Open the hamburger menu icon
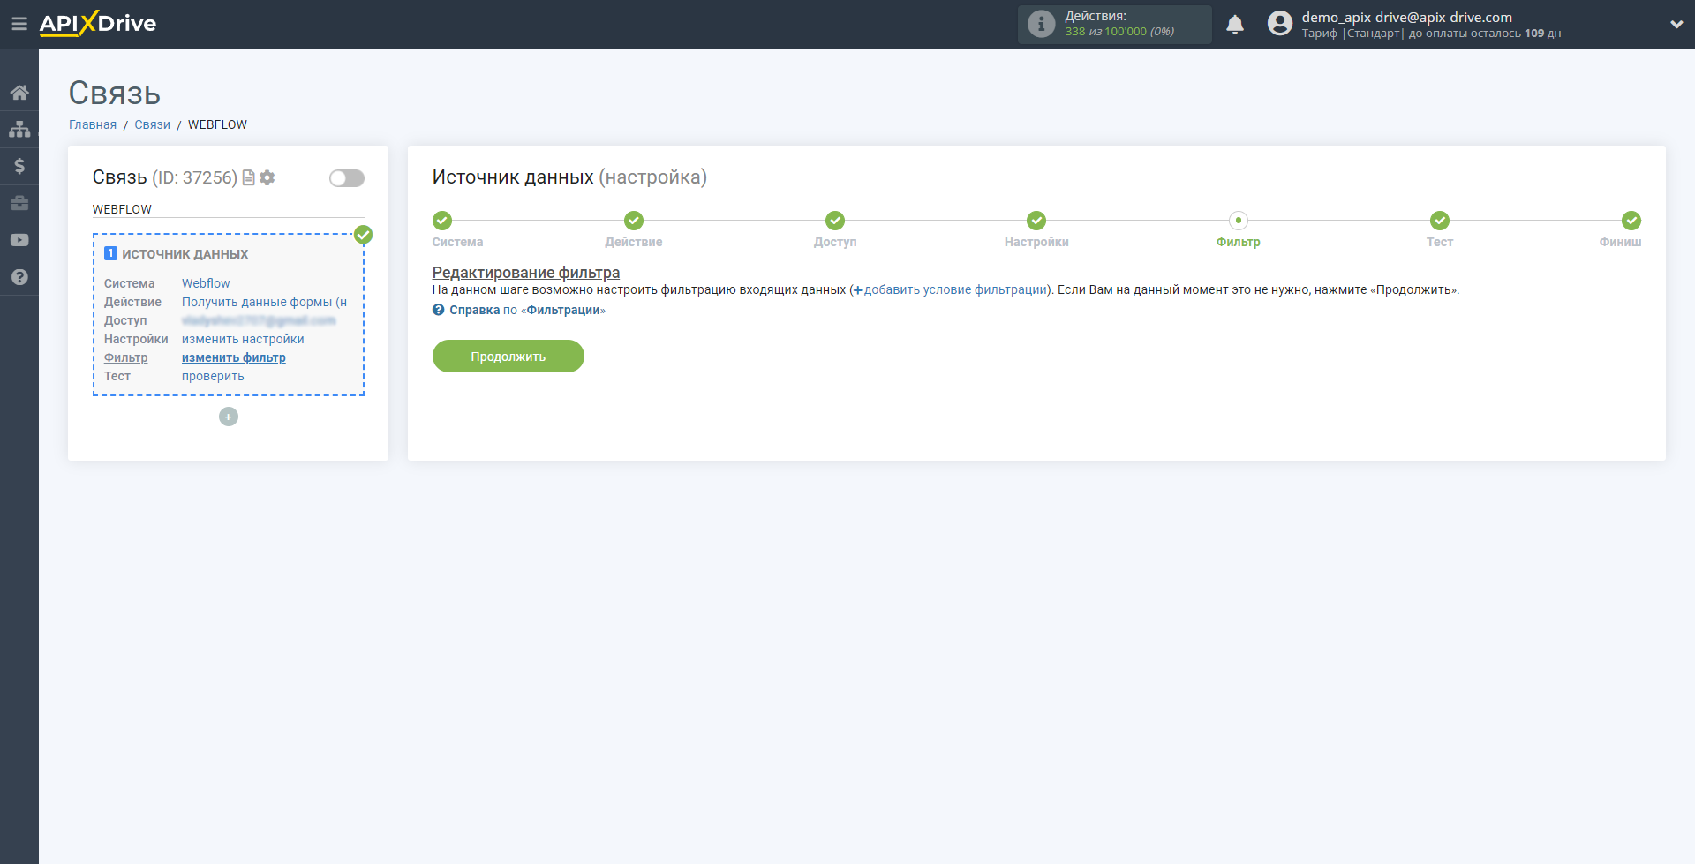 click(x=19, y=24)
